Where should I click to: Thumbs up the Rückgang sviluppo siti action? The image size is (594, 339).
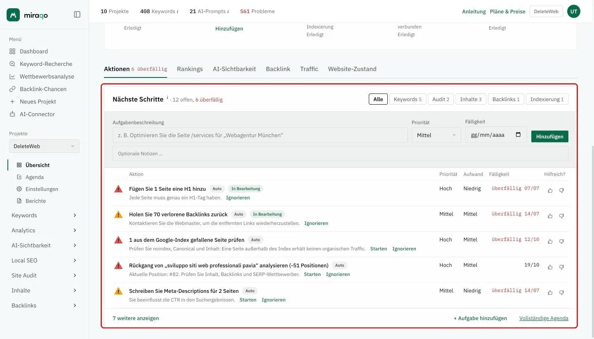click(x=550, y=267)
